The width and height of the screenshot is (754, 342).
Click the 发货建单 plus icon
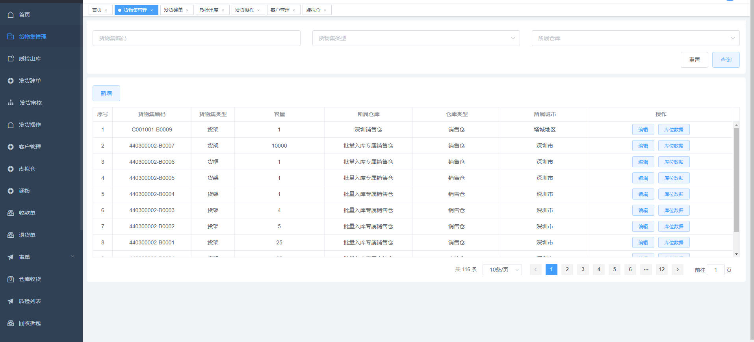point(11,81)
